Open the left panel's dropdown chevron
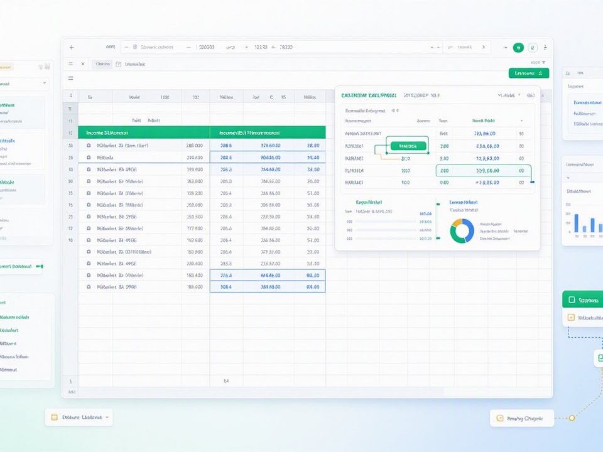The height and width of the screenshot is (452, 603). click(45, 83)
